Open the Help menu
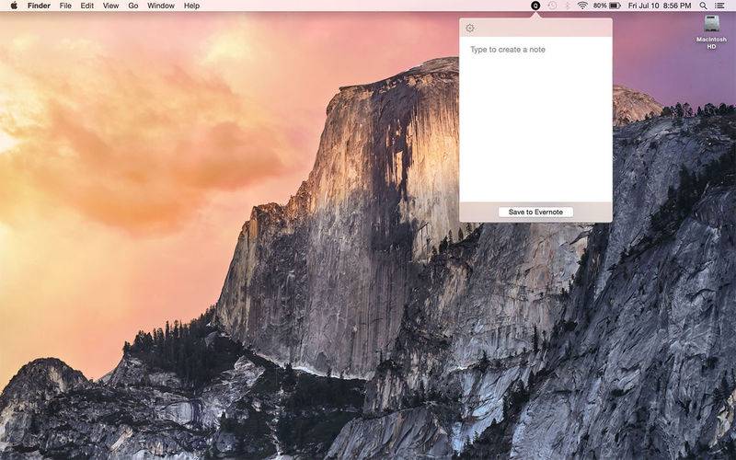Viewport: 736px width, 460px height. 191,6
